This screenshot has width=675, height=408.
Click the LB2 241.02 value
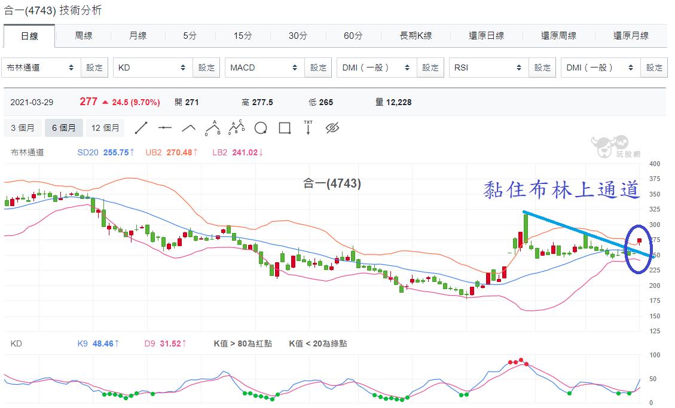pyautogui.click(x=237, y=152)
